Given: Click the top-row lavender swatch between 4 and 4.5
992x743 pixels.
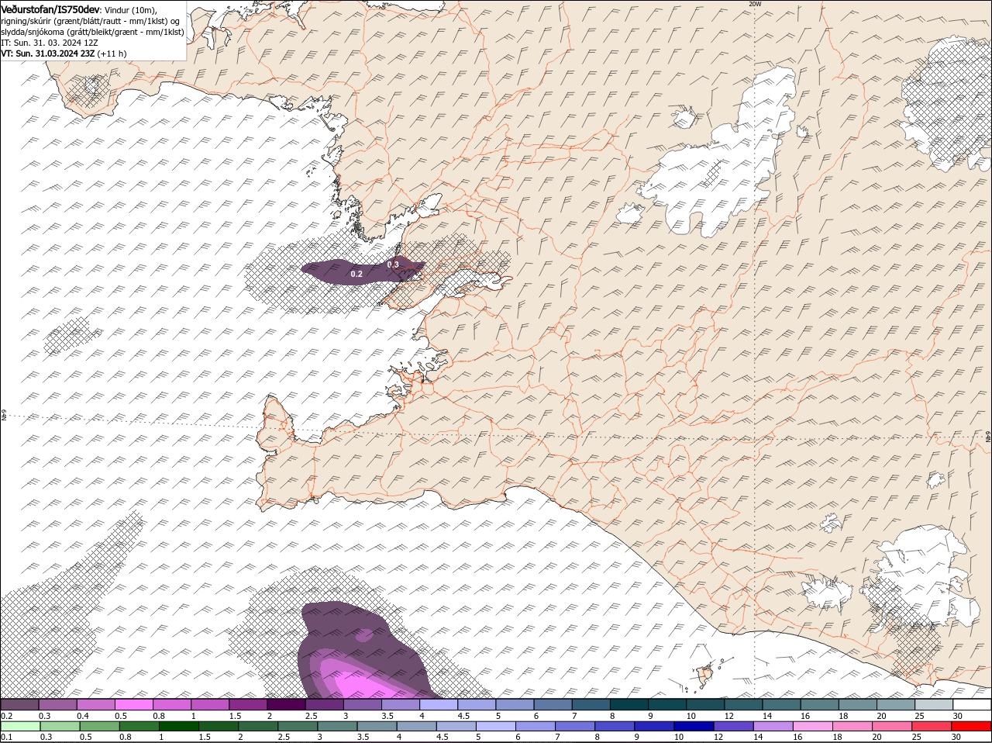Looking at the screenshot, I should [x=439, y=705].
